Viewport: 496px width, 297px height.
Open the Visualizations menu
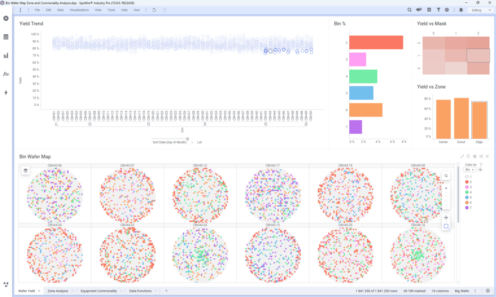[x=79, y=10]
